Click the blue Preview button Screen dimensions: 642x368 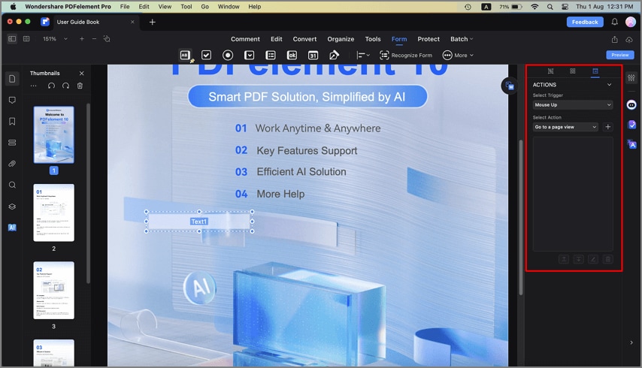click(x=620, y=55)
